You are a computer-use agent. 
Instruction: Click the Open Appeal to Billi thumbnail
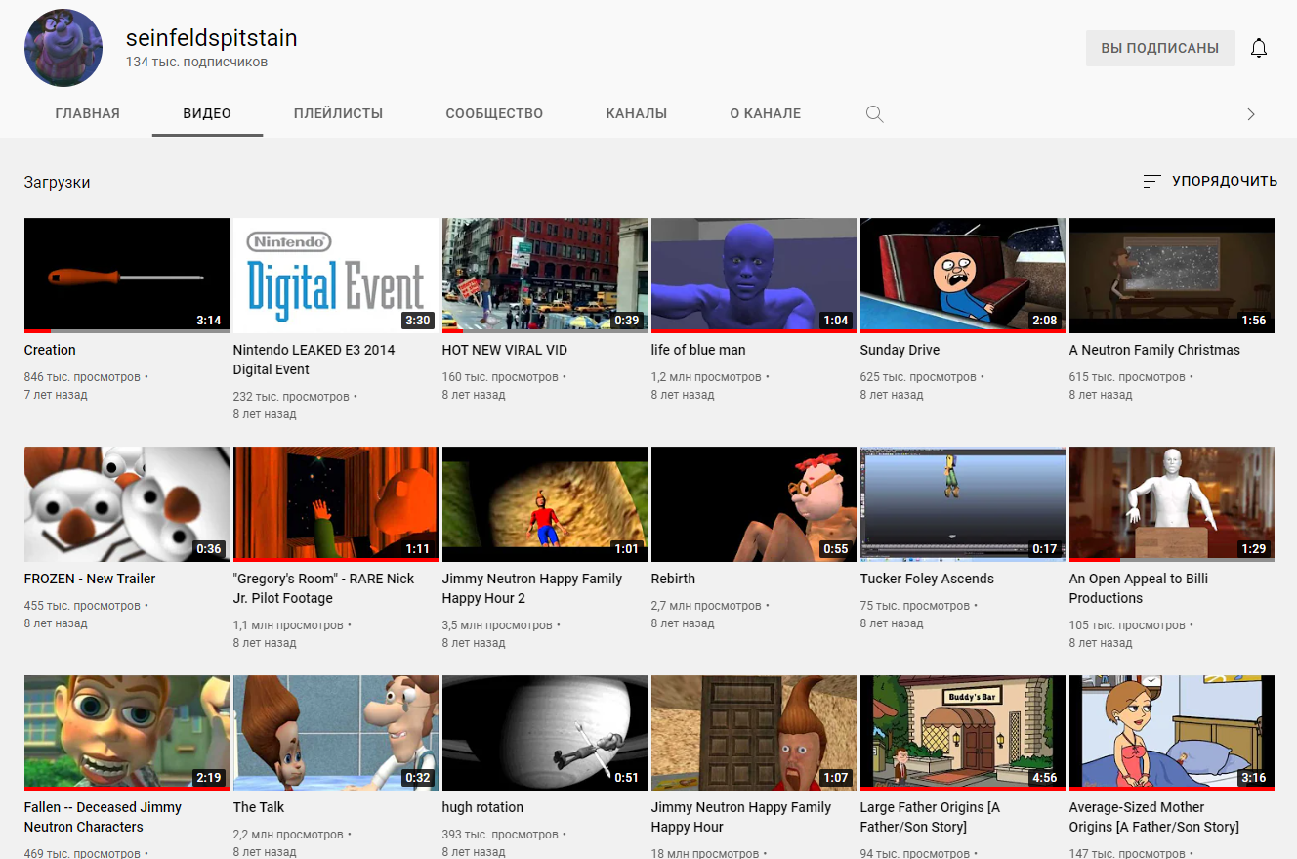point(1172,504)
